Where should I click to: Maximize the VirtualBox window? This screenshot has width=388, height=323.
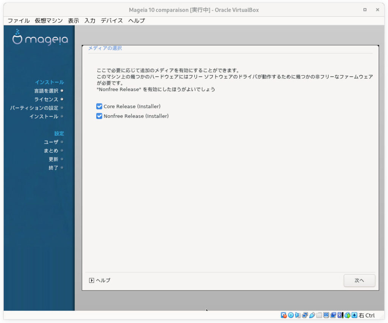pyautogui.click(x=365, y=9)
